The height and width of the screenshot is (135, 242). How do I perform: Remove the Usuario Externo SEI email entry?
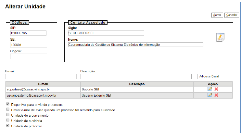click(216, 95)
